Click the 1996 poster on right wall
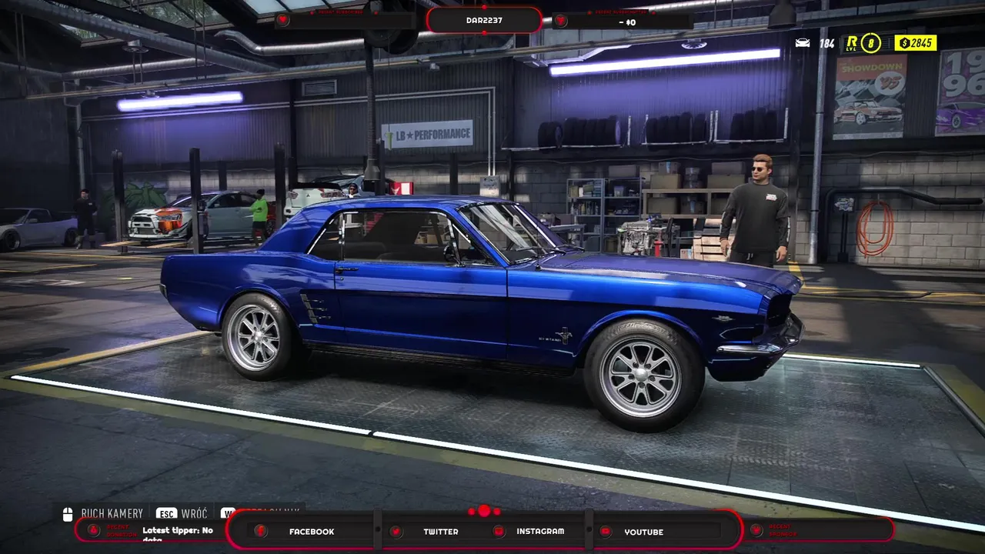Viewport: 985px width, 554px height. (x=960, y=92)
